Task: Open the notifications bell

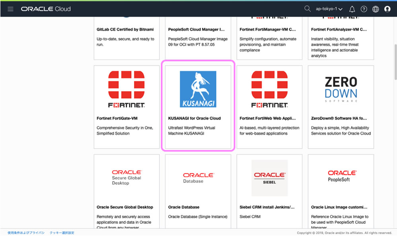Action: (352, 9)
